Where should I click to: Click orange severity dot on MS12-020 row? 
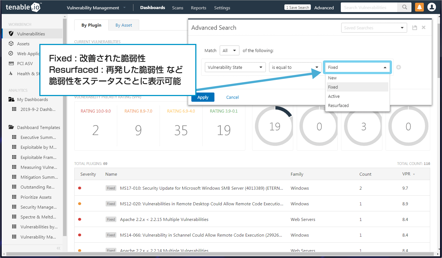click(80, 204)
